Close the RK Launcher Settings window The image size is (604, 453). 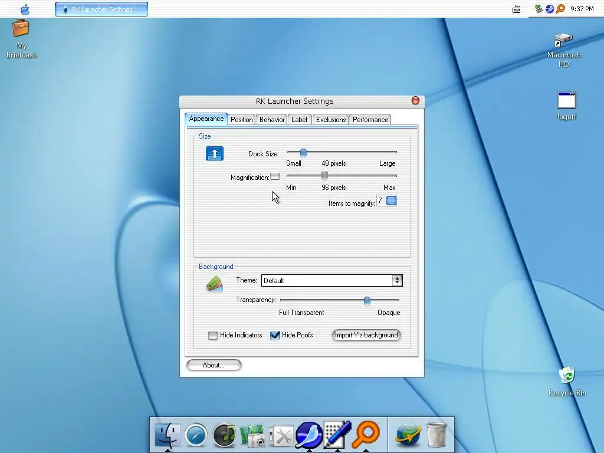point(415,100)
